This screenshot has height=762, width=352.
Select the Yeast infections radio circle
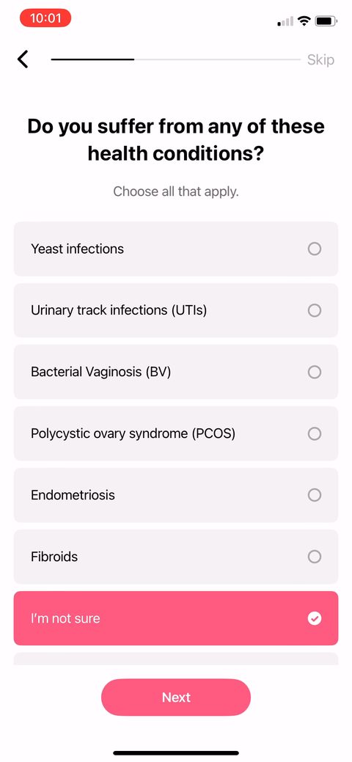315,249
